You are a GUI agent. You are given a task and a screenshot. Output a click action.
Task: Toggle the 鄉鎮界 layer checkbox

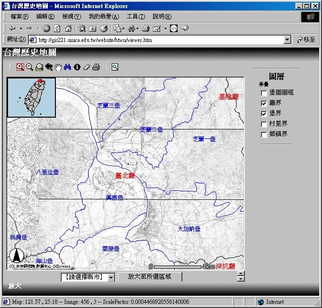pos(264,135)
